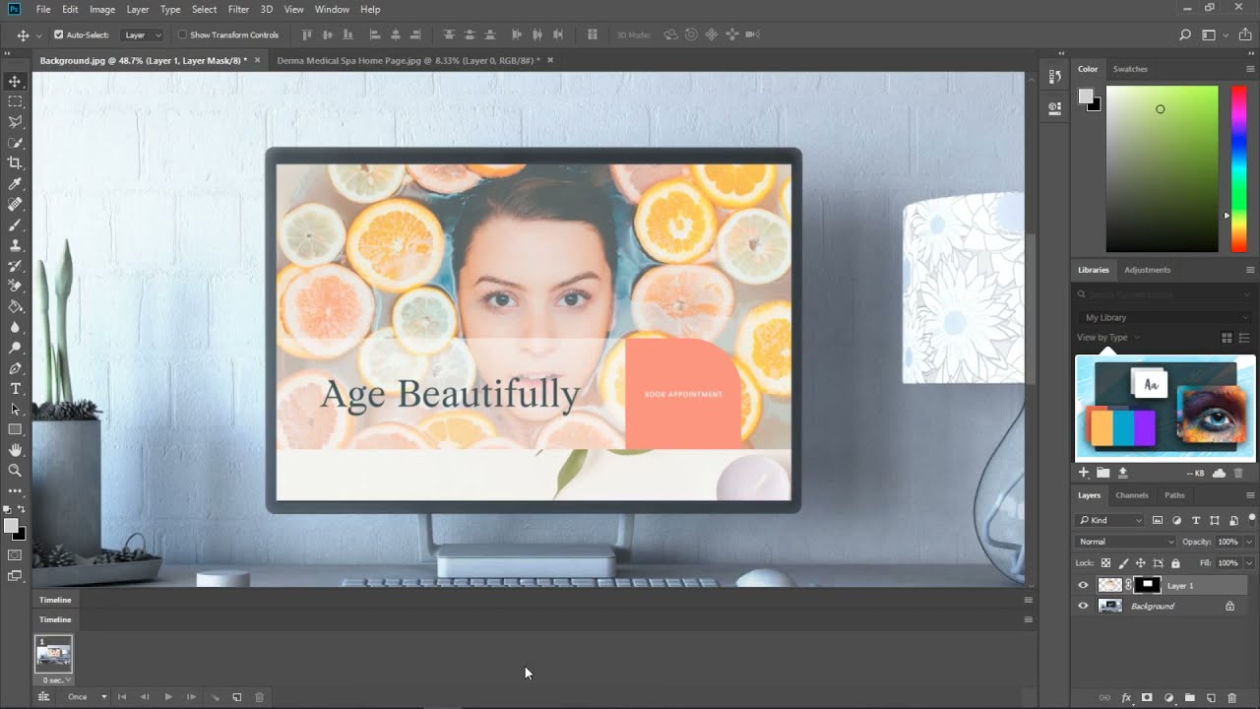The width and height of the screenshot is (1260, 709).
Task: Toggle layer filtering switch on or off
Action: coord(1251,520)
